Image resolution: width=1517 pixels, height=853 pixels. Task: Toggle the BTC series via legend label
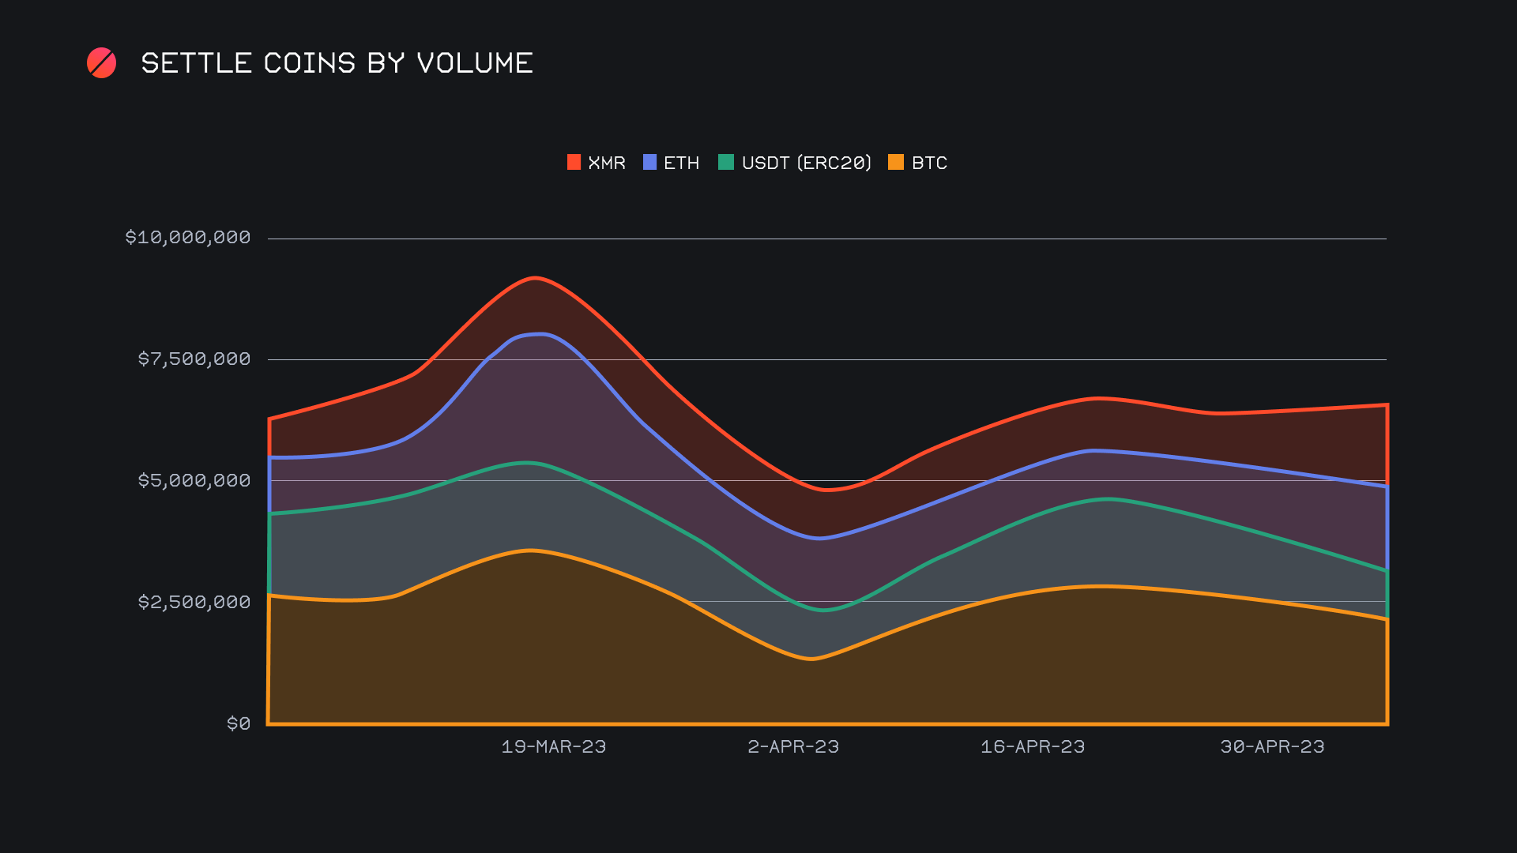coord(929,163)
